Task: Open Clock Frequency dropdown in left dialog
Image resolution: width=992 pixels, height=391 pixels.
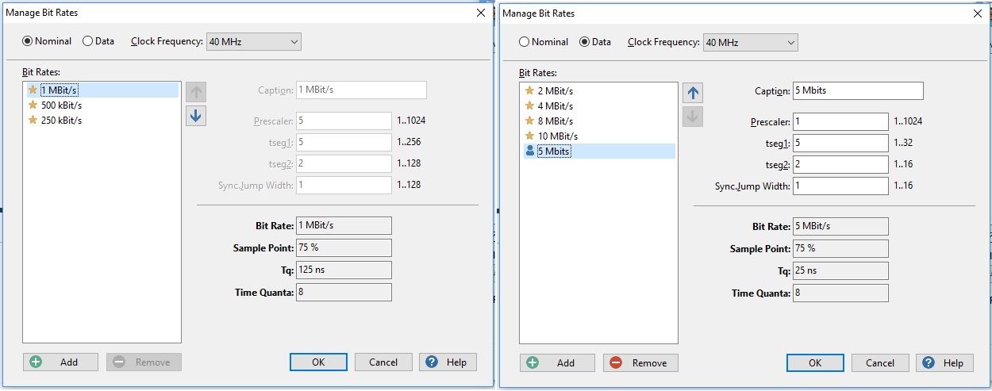Action: pyautogui.click(x=253, y=41)
